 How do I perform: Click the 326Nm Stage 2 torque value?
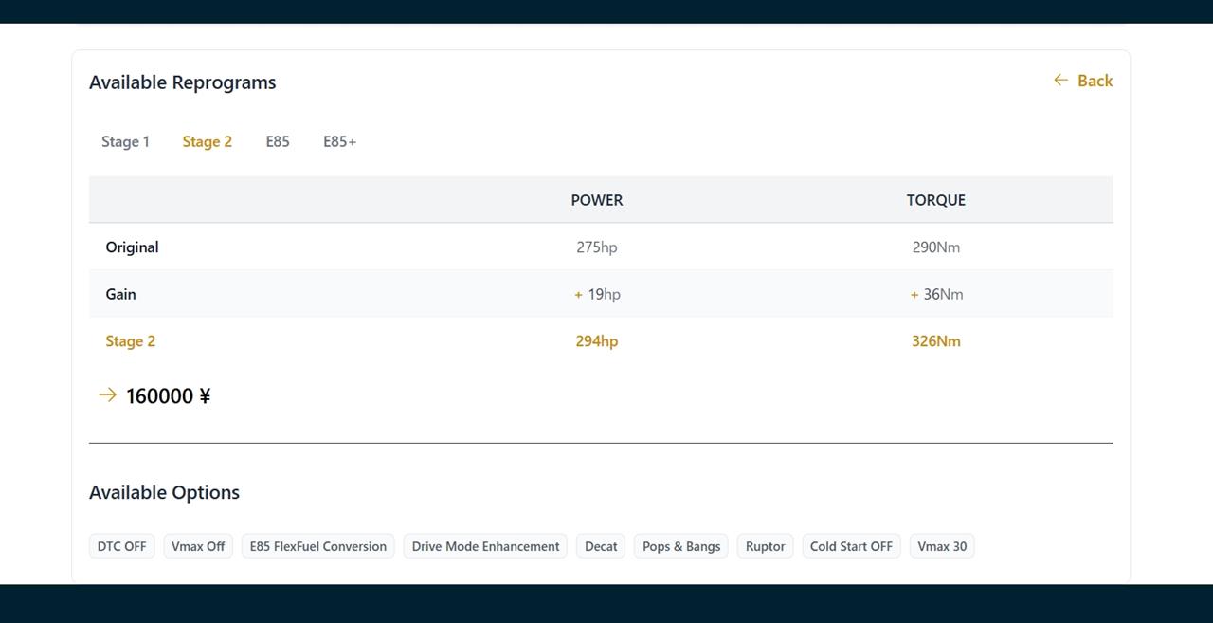pos(936,341)
